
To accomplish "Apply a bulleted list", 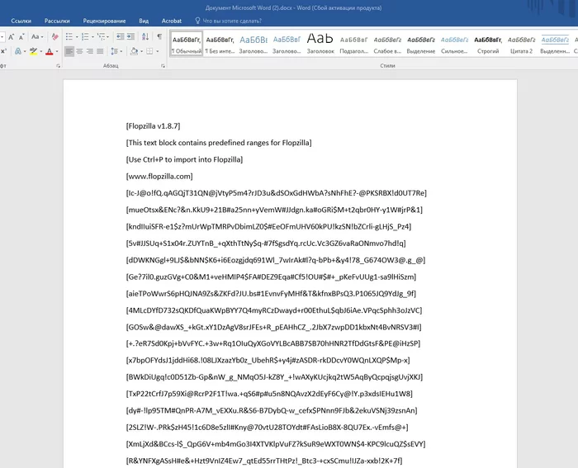I will coord(69,36).
